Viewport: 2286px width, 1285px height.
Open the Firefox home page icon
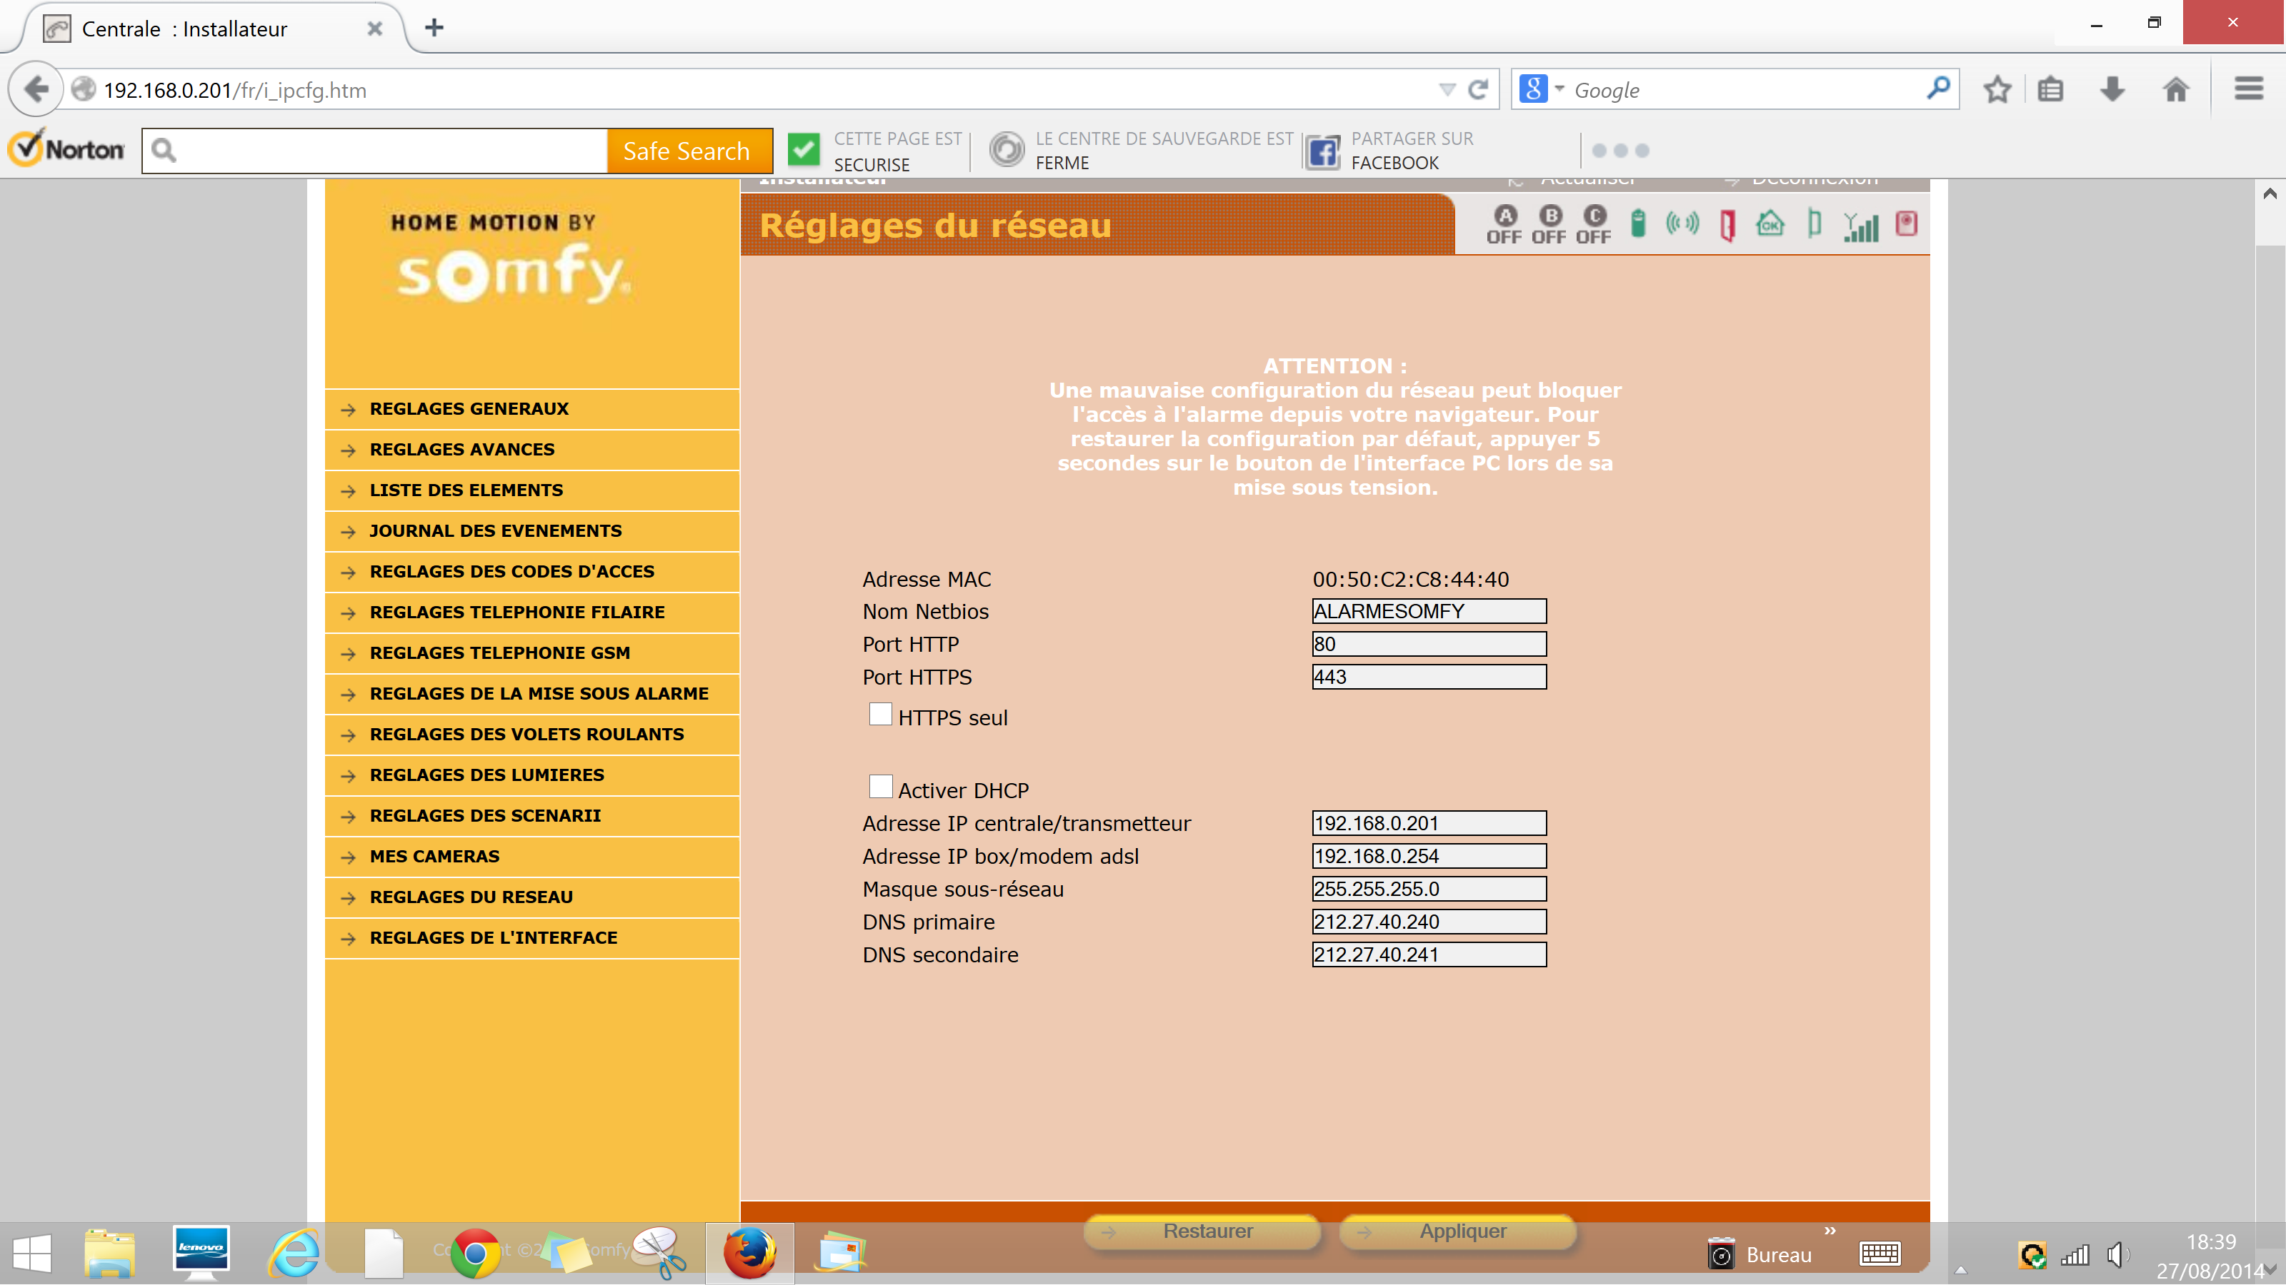(x=2175, y=89)
